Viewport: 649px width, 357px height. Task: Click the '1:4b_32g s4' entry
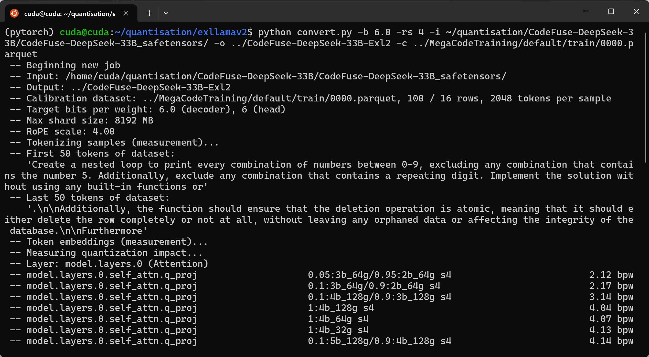point(338,330)
